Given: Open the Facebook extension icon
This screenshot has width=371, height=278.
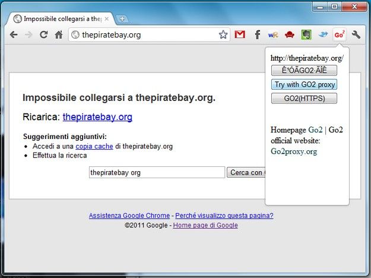Looking at the screenshot, I should click(x=258, y=35).
